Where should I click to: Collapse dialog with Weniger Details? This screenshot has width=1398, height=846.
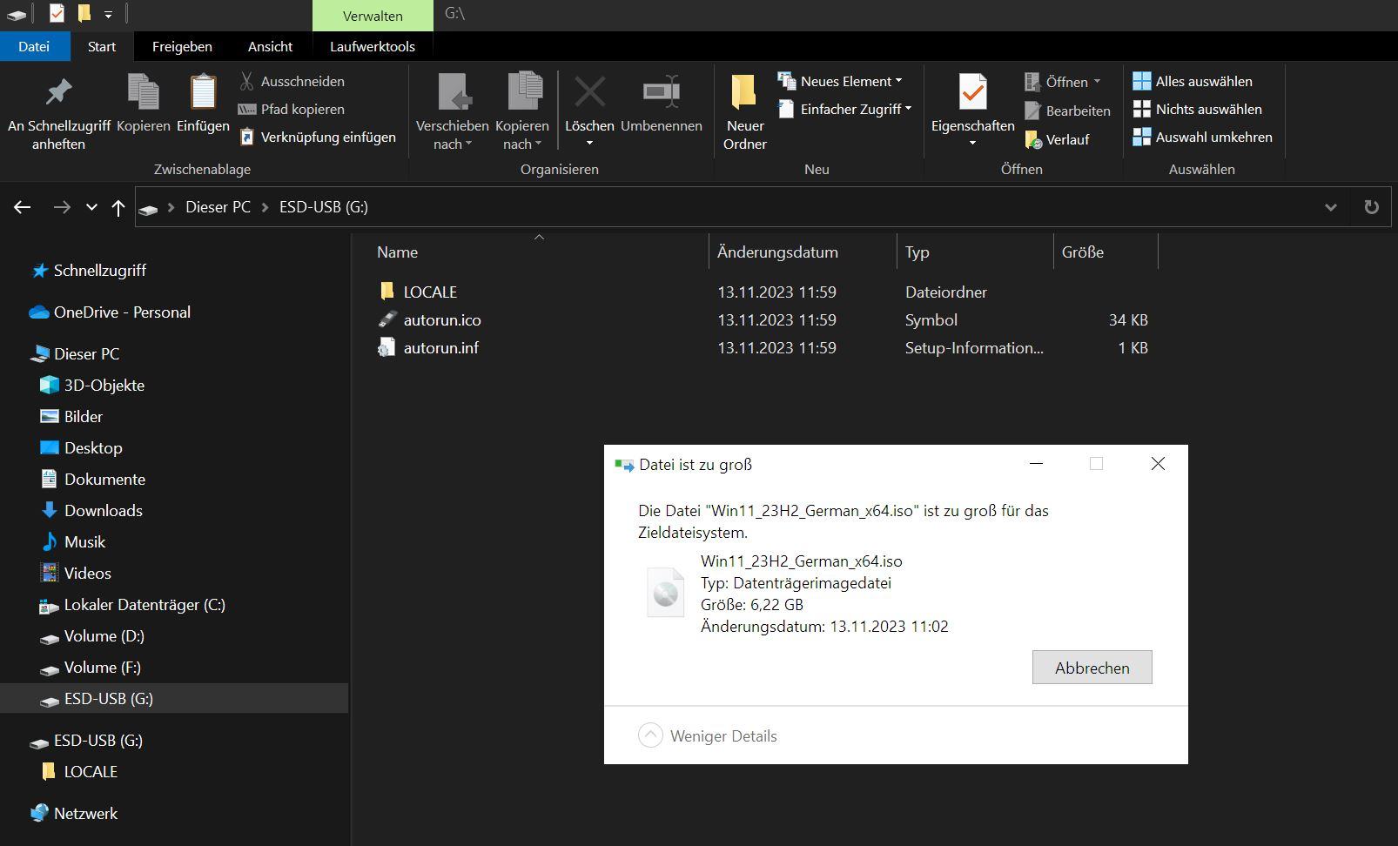point(708,735)
